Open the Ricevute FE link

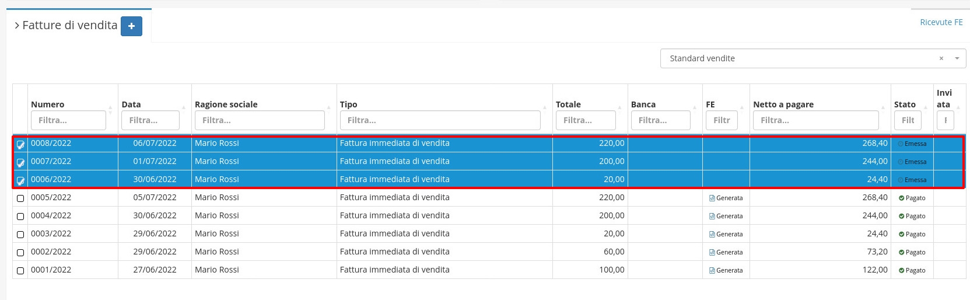pos(941,22)
